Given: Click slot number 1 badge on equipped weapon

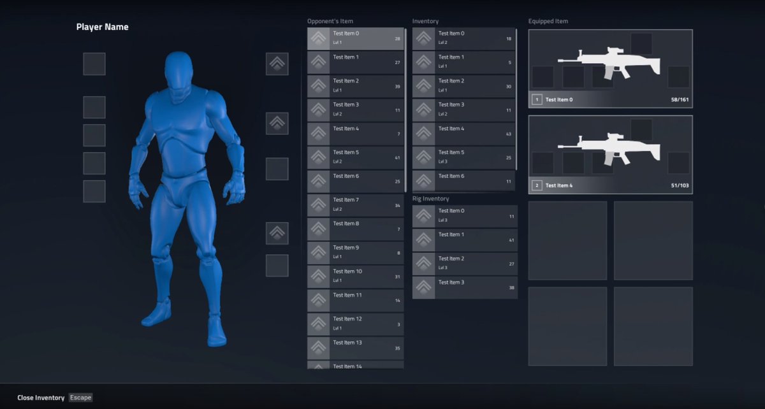Looking at the screenshot, I should click(x=537, y=100).
